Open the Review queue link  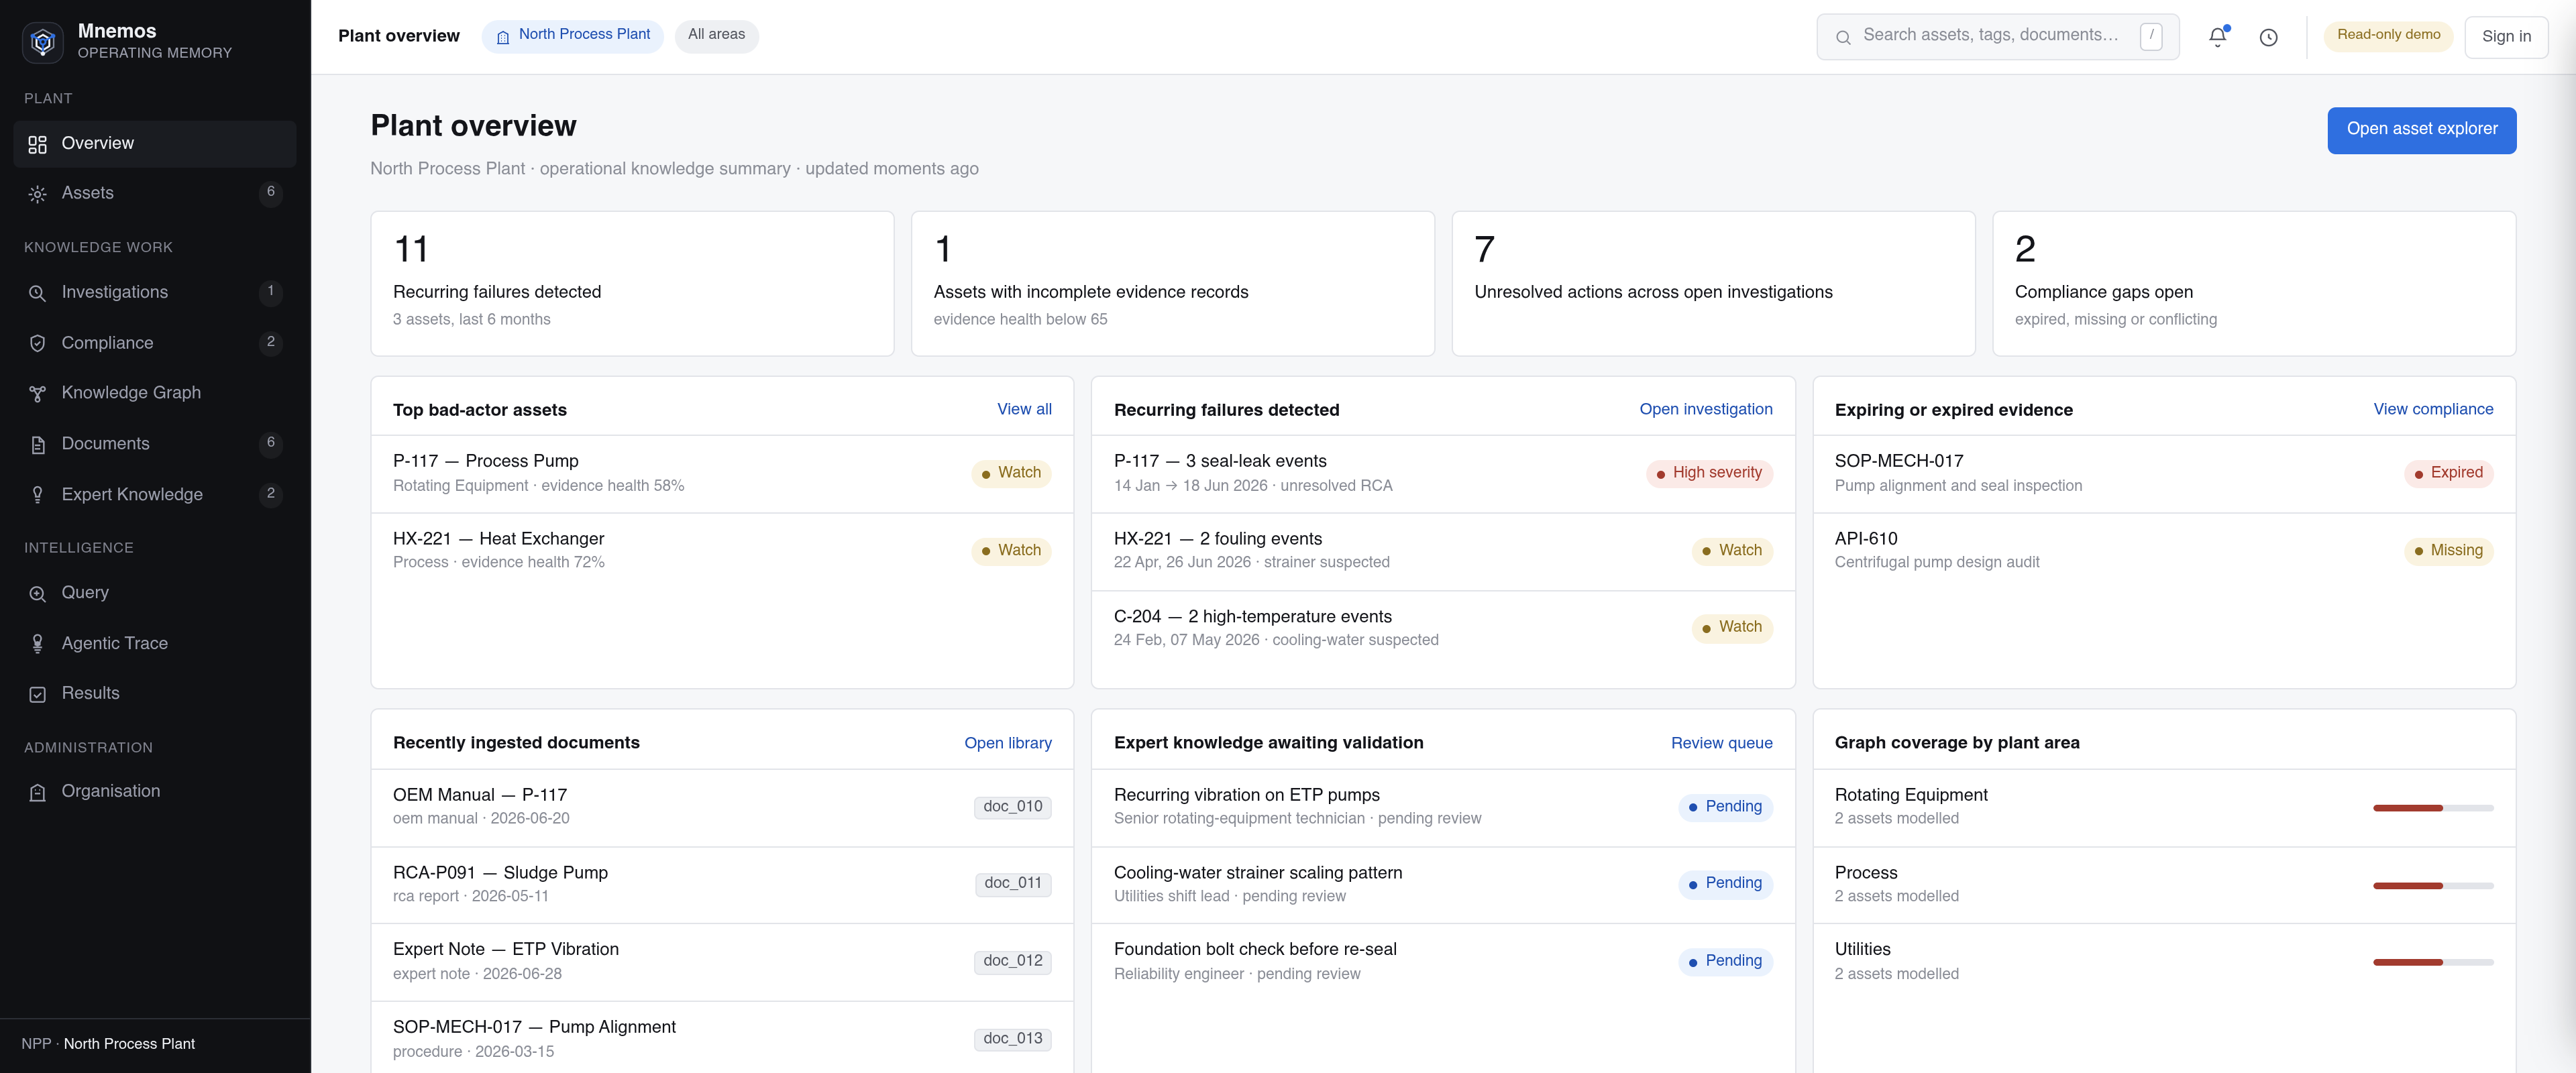[x=1721, y=743]
